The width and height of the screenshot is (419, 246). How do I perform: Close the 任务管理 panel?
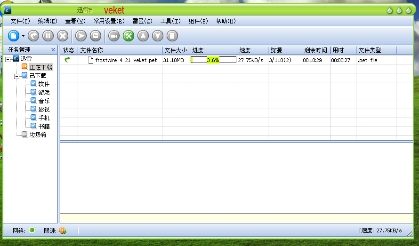(53, 50)
